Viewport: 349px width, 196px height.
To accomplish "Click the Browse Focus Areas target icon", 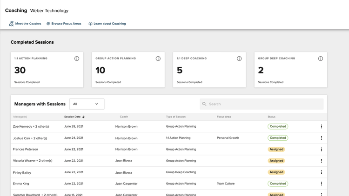I will tap(48, 24).
